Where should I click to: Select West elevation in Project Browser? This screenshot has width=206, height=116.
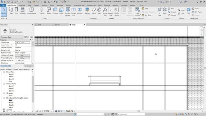click(11, 107)
